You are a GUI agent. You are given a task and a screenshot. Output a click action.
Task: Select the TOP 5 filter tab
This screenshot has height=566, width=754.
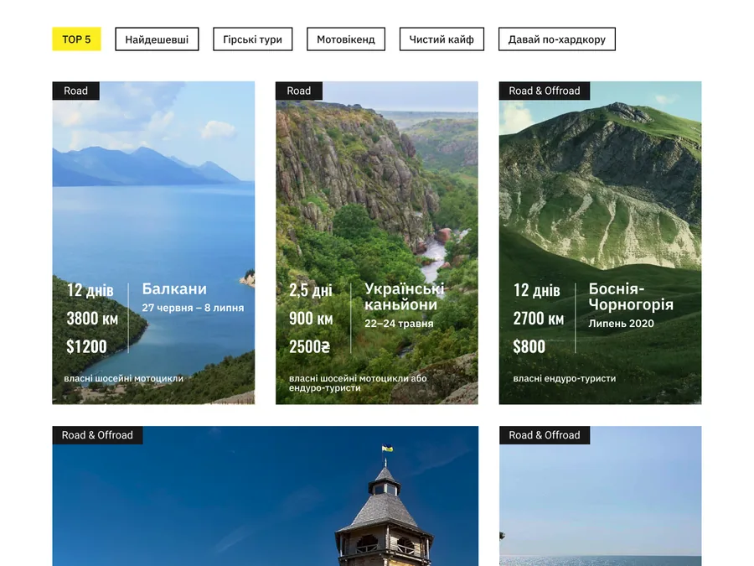(x=76, y=39)
